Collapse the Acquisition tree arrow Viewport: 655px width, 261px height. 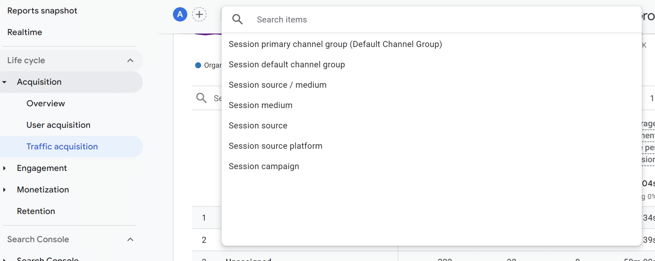tap(5, 82)
